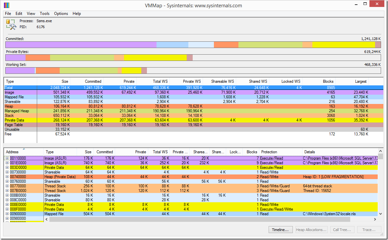Expand the 00900000 mapped file row
Image resolution: width=388 pixels, height=240 pixels.
[x=7, y=214]
